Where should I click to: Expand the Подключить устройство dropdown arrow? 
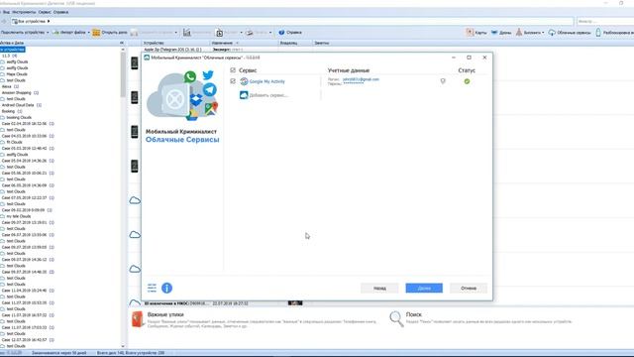(48, 33)
